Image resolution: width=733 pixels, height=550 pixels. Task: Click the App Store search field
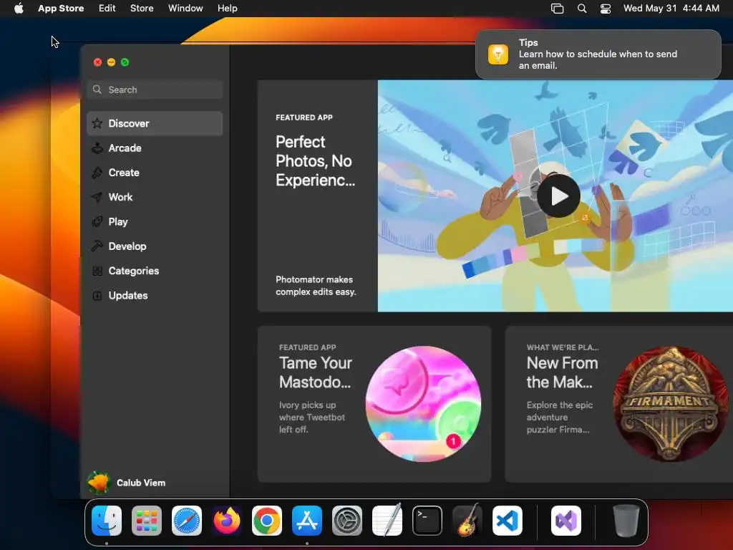point(155,90)
